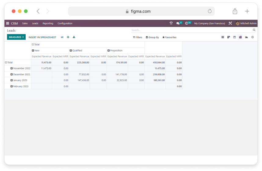Sort by Expected MRR under Proposition
This screenshot has width=262, height=171.
pyautogui.click(x=136, y=56)
